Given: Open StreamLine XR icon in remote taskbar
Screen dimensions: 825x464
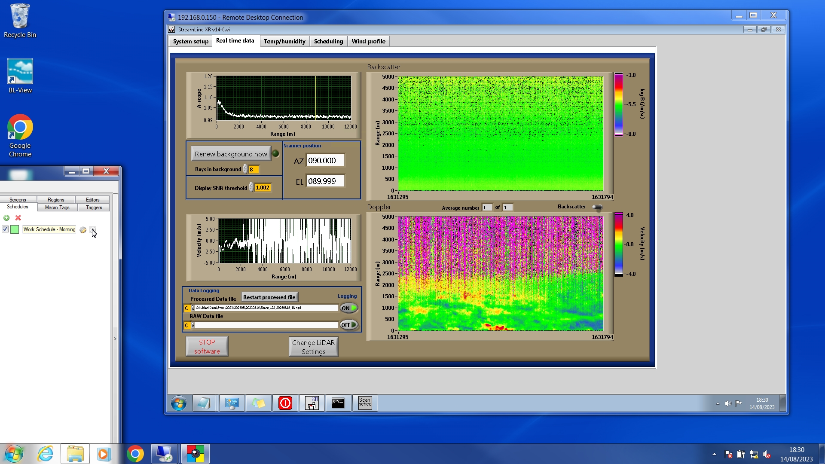Looking at the screenshot, I should pos(312,403).
